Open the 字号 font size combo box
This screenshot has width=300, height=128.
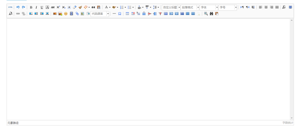tap(228, 7)
